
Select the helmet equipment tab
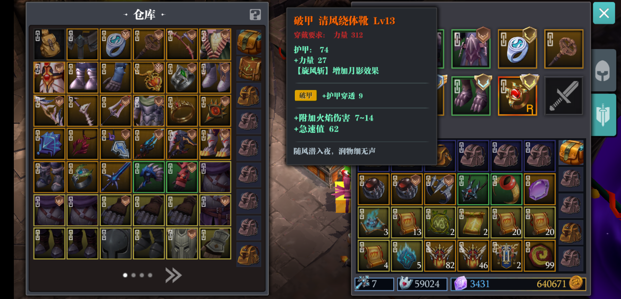point(603,70)
